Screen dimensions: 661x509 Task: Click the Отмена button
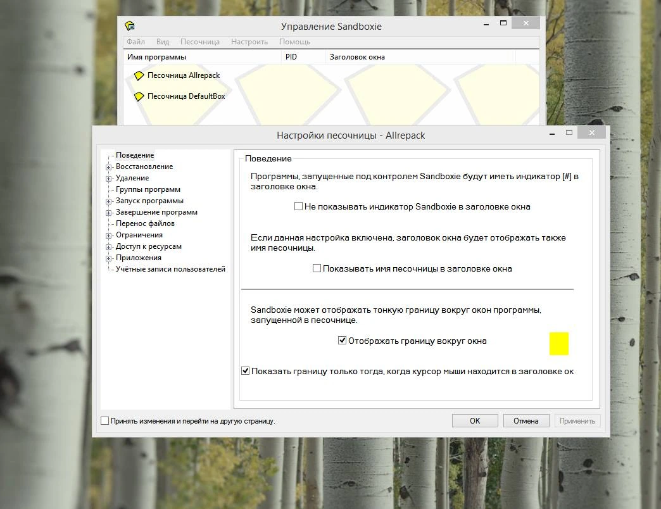pyautogui.click(x=526, y=420)
